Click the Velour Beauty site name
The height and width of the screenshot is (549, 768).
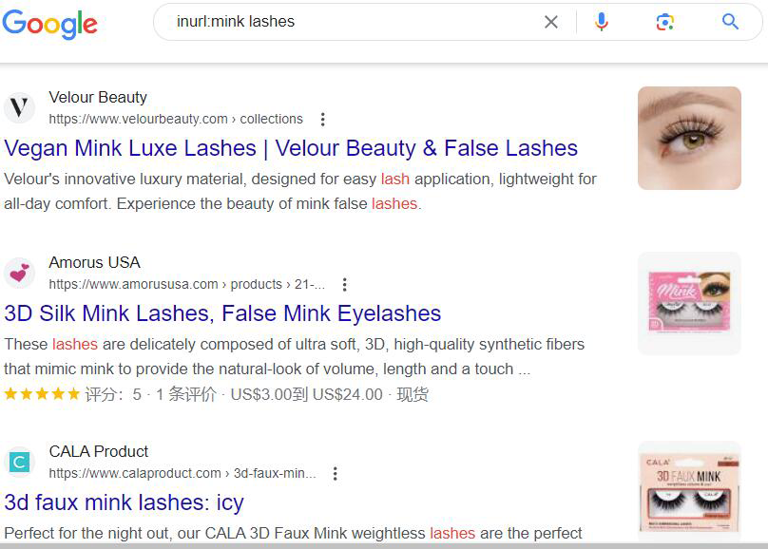click(98, 98)
